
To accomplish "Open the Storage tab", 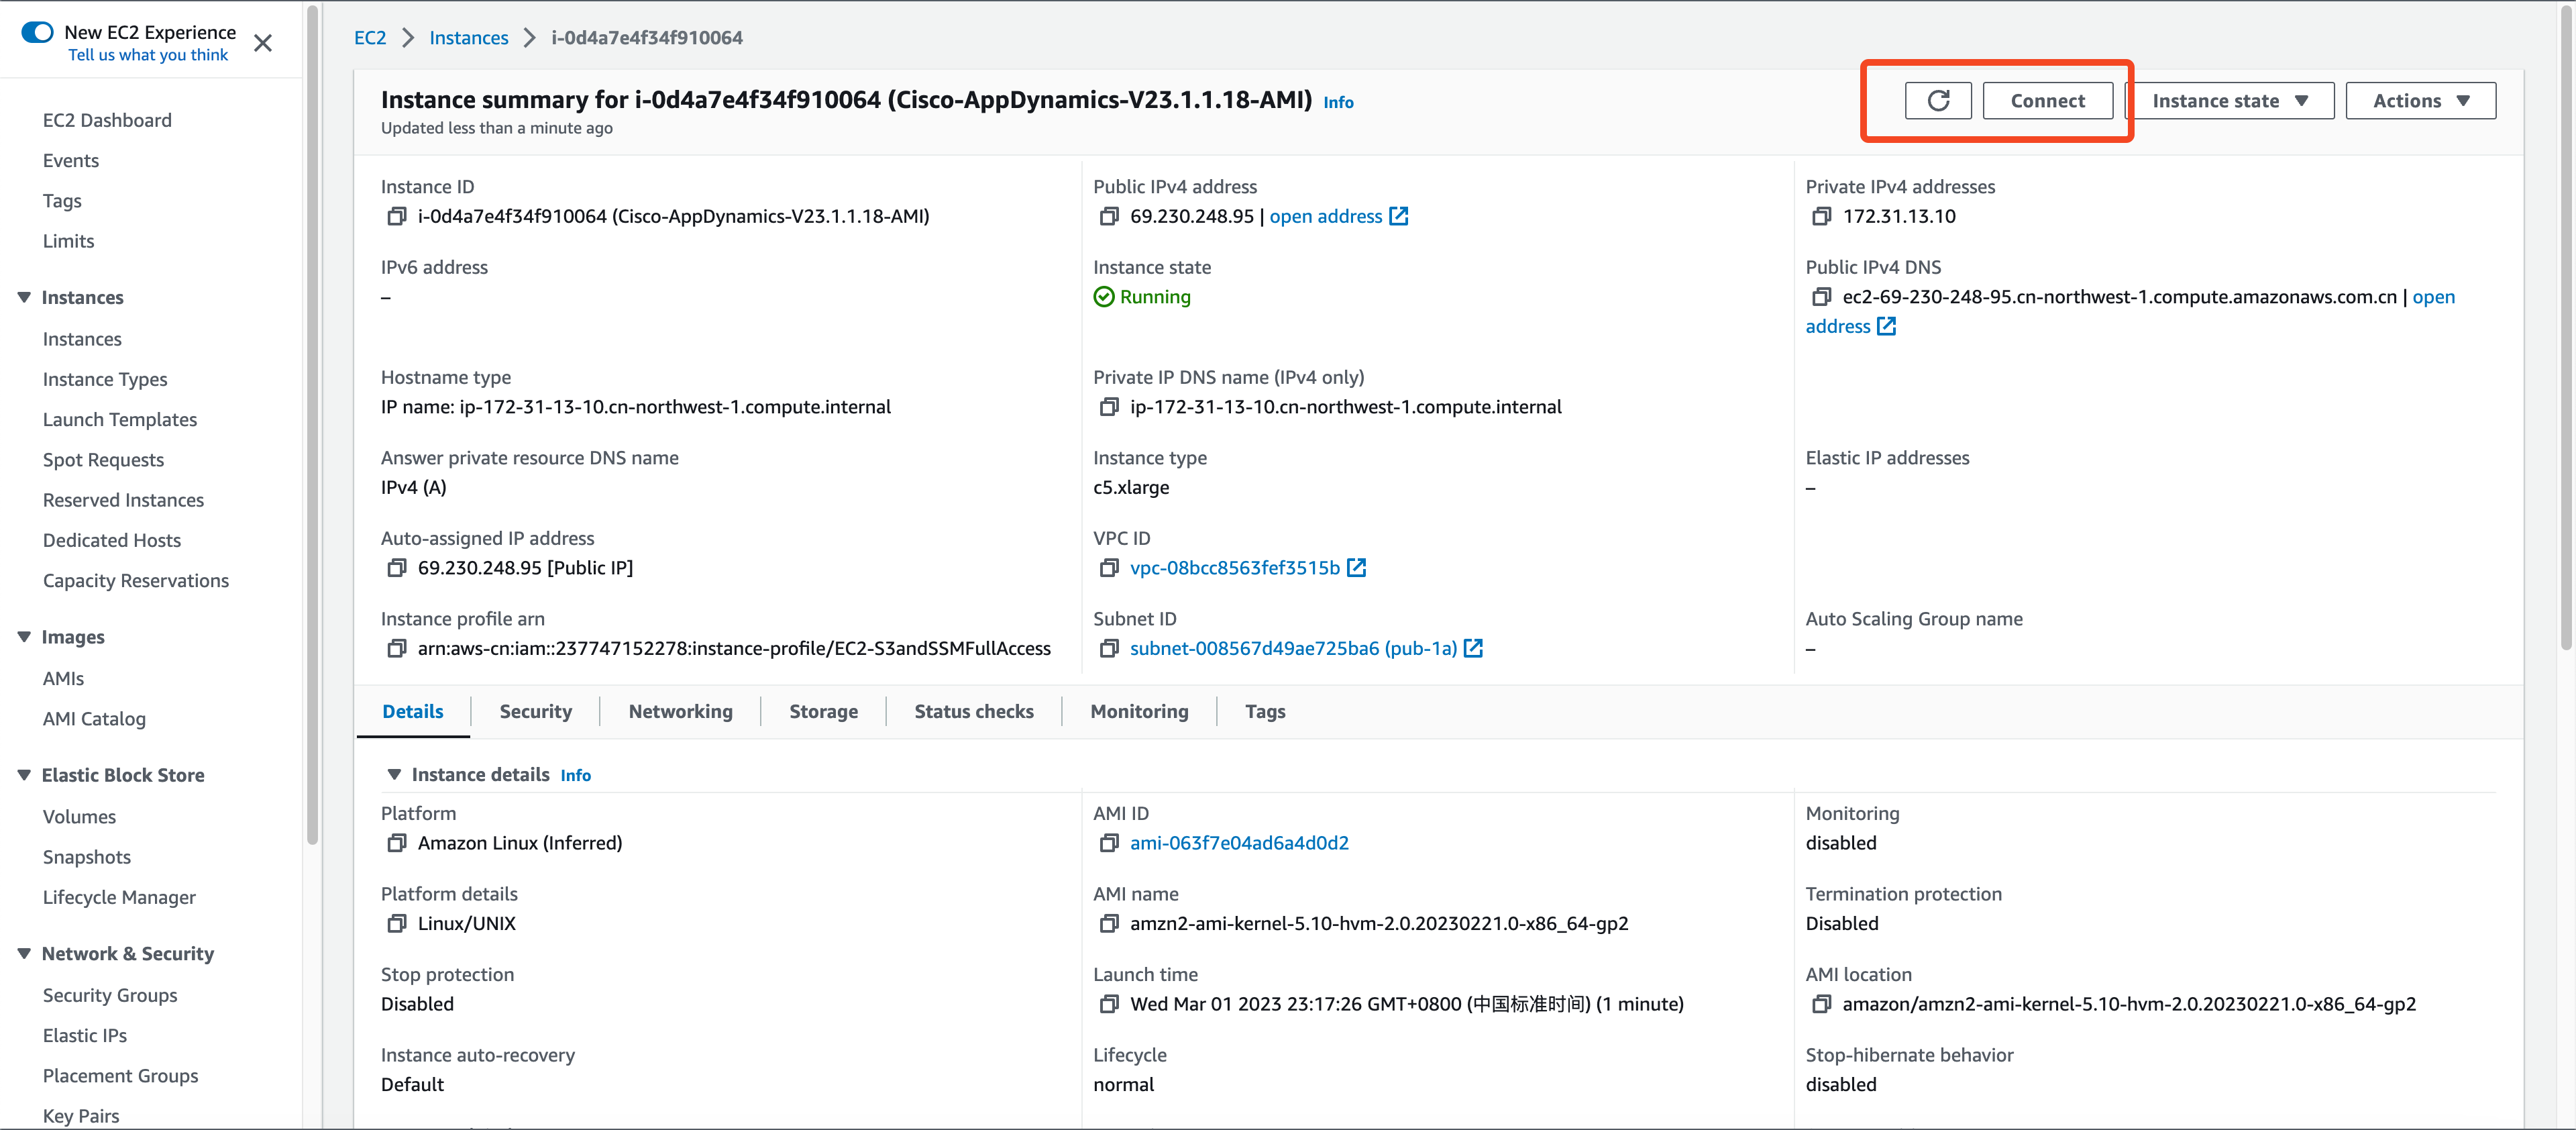I will [824, 711].
